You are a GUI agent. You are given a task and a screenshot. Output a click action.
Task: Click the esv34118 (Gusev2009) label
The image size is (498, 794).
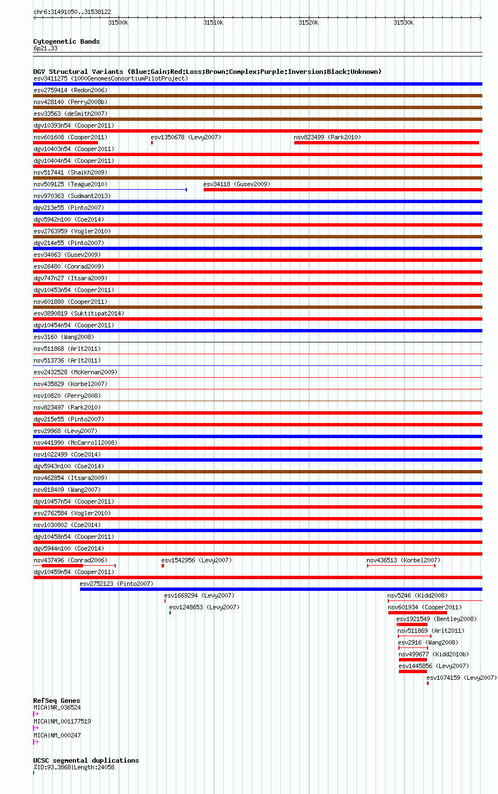coord(237,184)
